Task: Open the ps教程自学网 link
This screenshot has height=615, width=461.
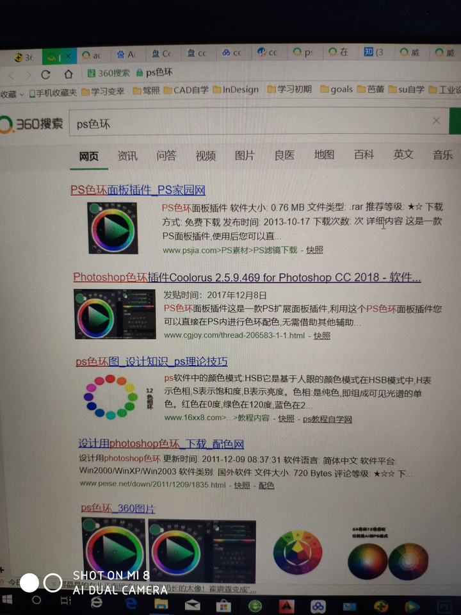Action: (x=327, y=419)
